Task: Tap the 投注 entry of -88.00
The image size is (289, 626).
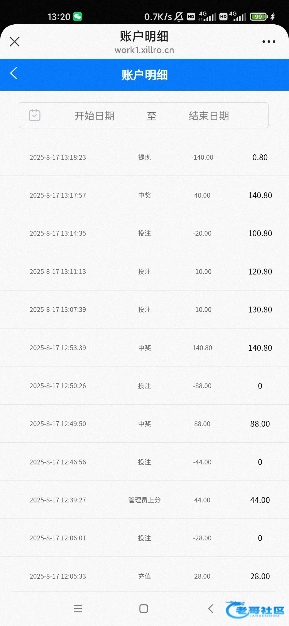Action: point(144,386)
